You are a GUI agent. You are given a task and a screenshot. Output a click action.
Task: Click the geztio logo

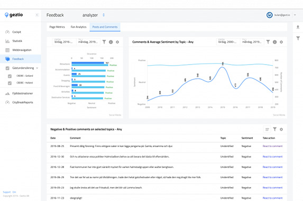[x=14, y=15]
